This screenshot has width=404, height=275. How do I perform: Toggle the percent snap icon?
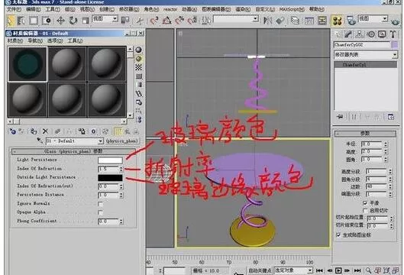(x=179, y=21)
